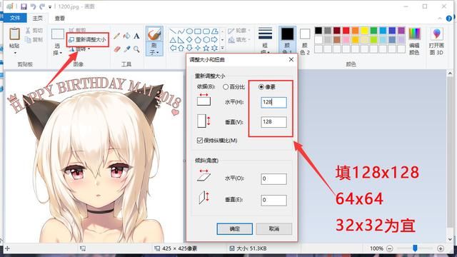Collapse the ribbon with the chevron
This screenshot has height=257, width=457.
tap(440, 19)
